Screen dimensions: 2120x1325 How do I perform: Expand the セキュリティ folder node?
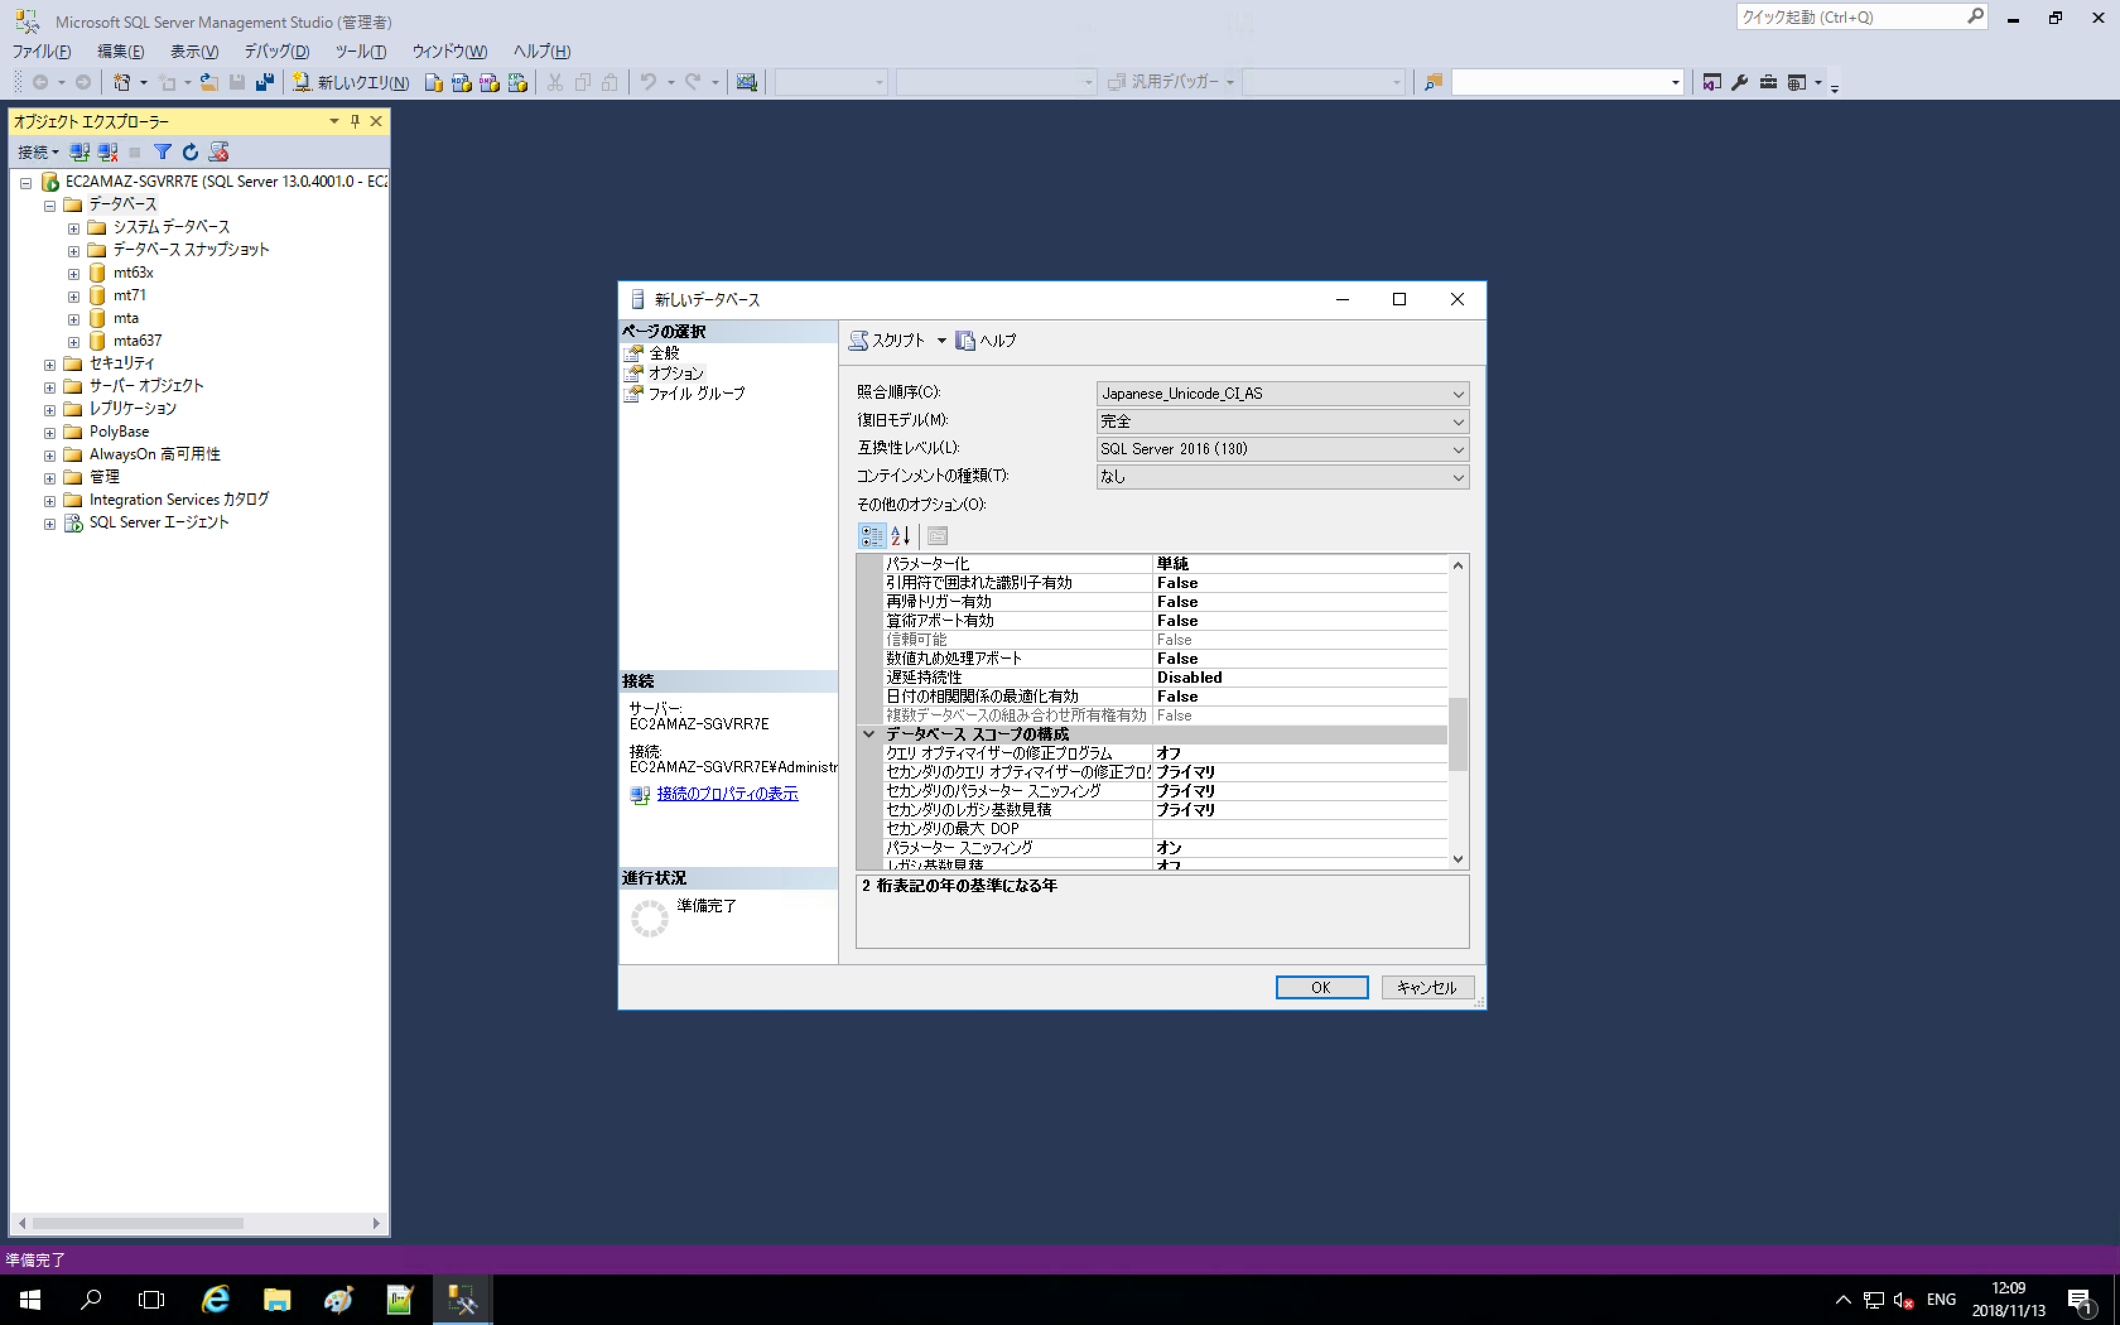[x=50, y=365]
